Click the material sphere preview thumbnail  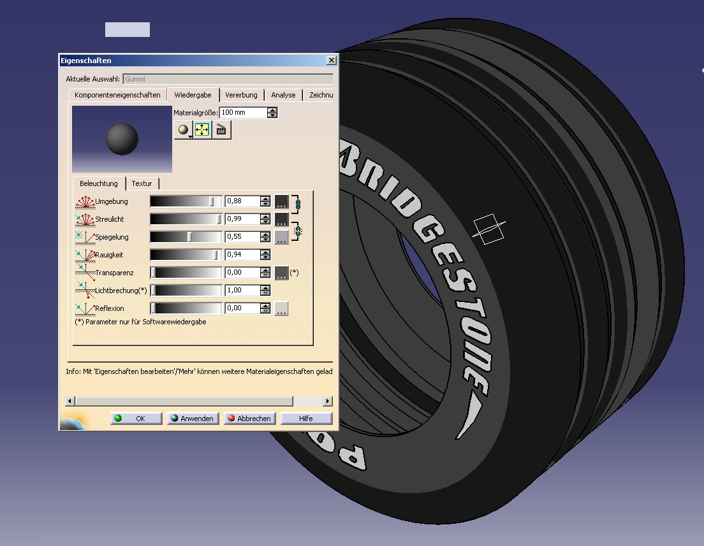pyautogui.click(x=122, y=139)
